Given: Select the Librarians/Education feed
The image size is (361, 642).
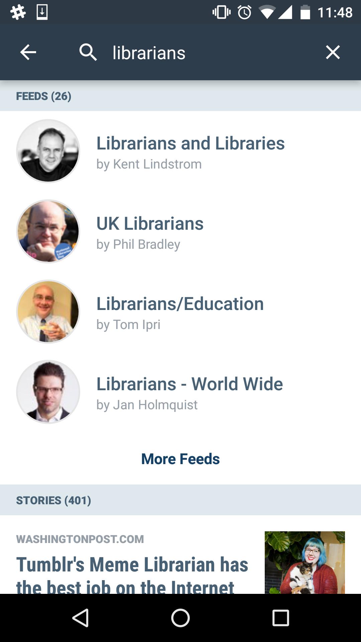Looking at the screenshot, I should pyautogui.click(x=180, y=312).
